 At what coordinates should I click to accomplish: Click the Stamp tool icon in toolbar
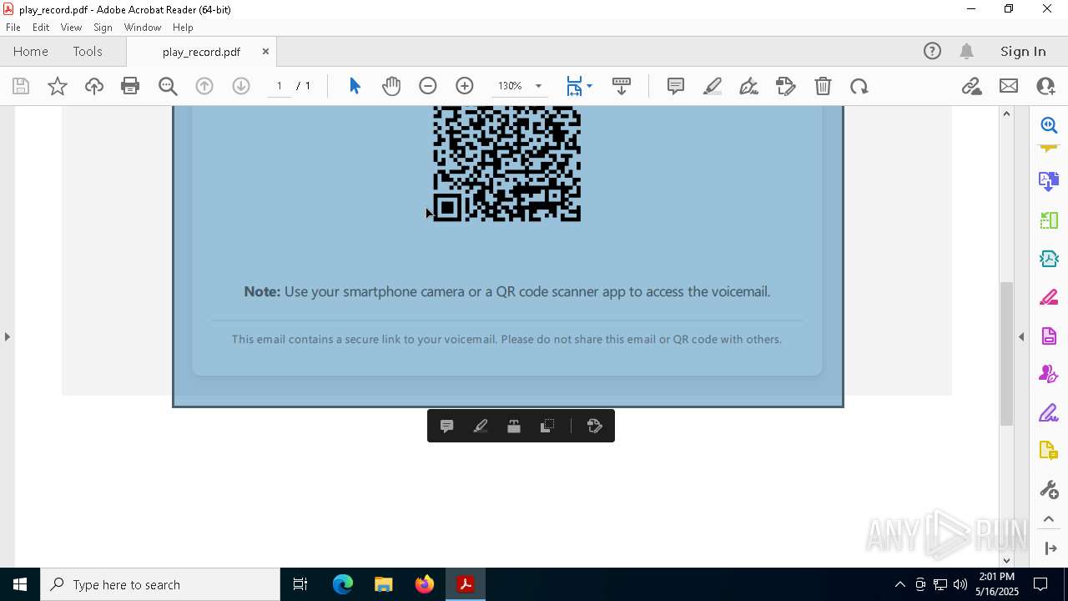pos(786,86)
